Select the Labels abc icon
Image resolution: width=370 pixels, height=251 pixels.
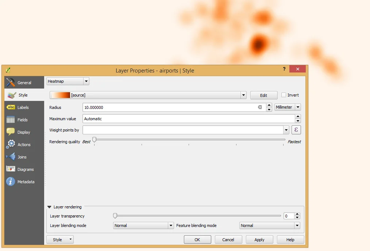(x=11, y=107)
